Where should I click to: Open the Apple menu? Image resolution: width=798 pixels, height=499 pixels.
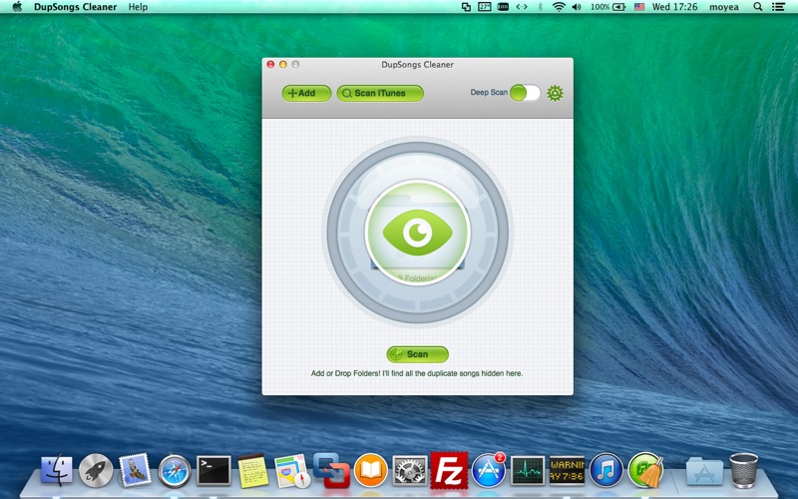point(17,7)
